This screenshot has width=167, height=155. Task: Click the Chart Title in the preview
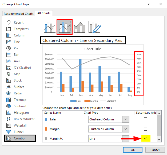(x=93, y=49)
